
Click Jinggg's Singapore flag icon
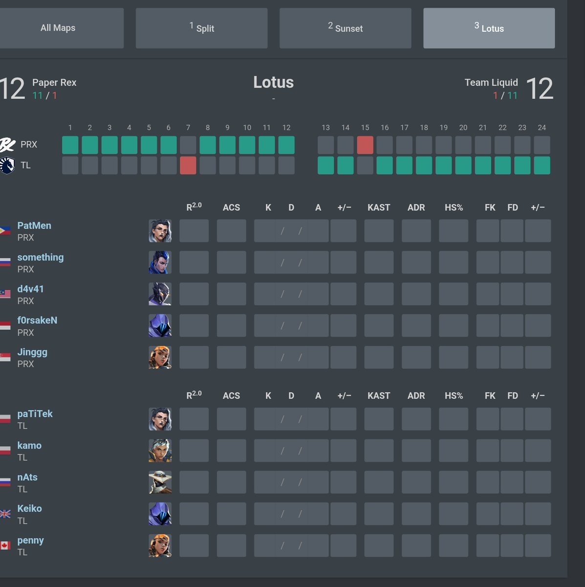pos(5,357)
